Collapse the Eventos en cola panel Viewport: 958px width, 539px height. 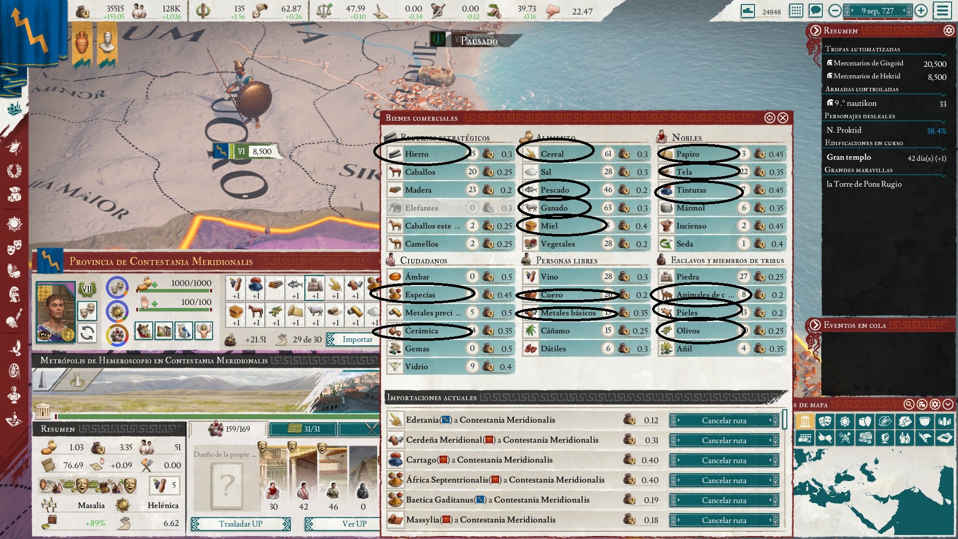815,325
